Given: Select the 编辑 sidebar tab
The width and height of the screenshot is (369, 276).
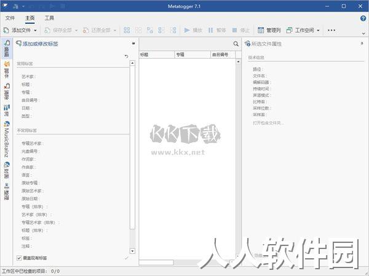Looking at the screenshot, I should pyautogui.click(x=7, y=48).
